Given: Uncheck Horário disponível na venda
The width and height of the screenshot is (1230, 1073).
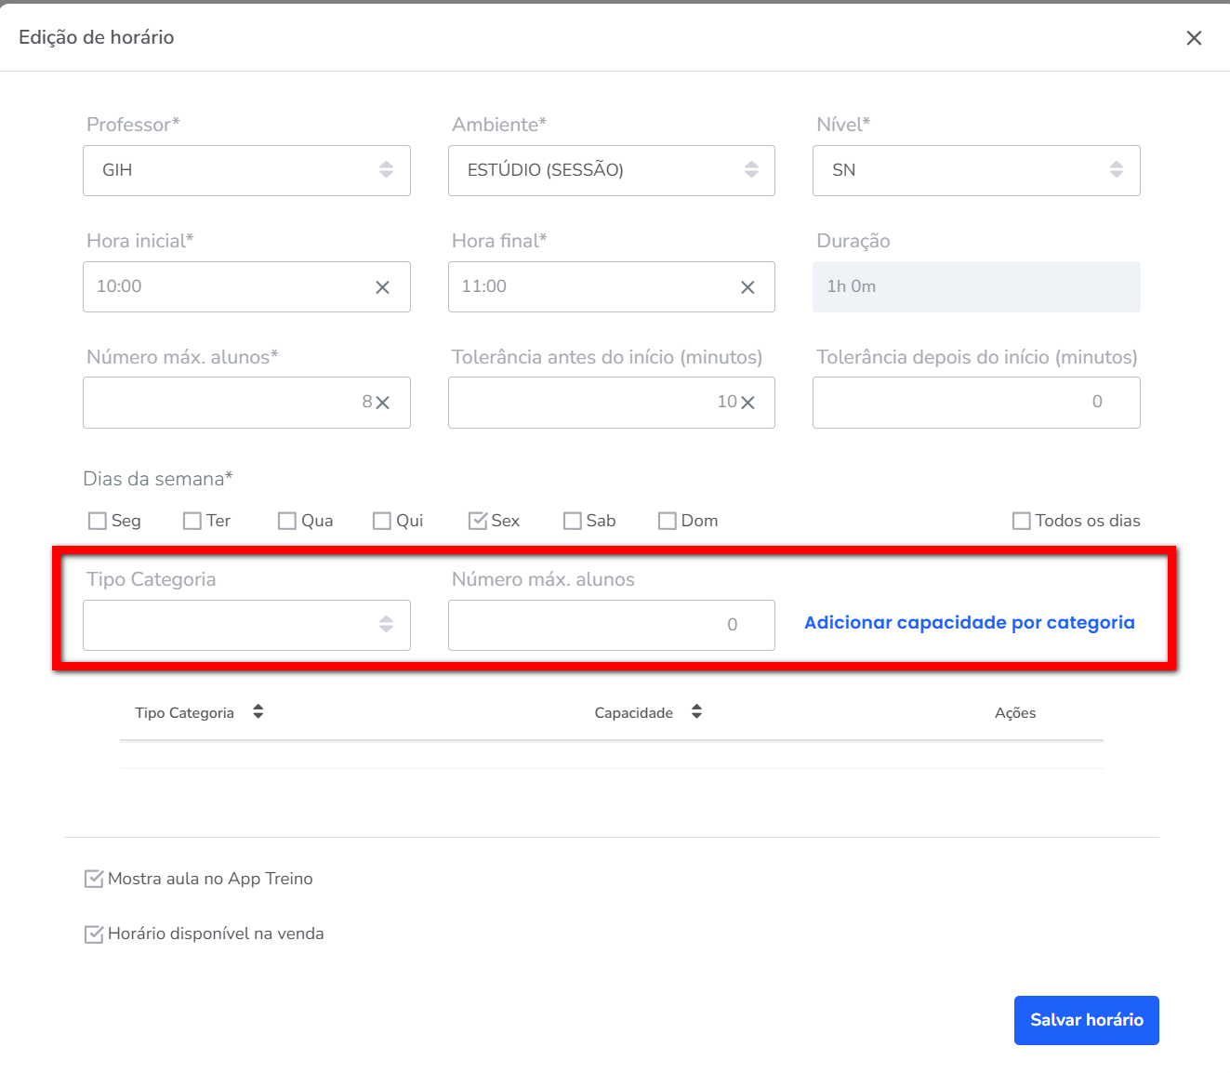Looking at the screenshot, I should (94, 934).
